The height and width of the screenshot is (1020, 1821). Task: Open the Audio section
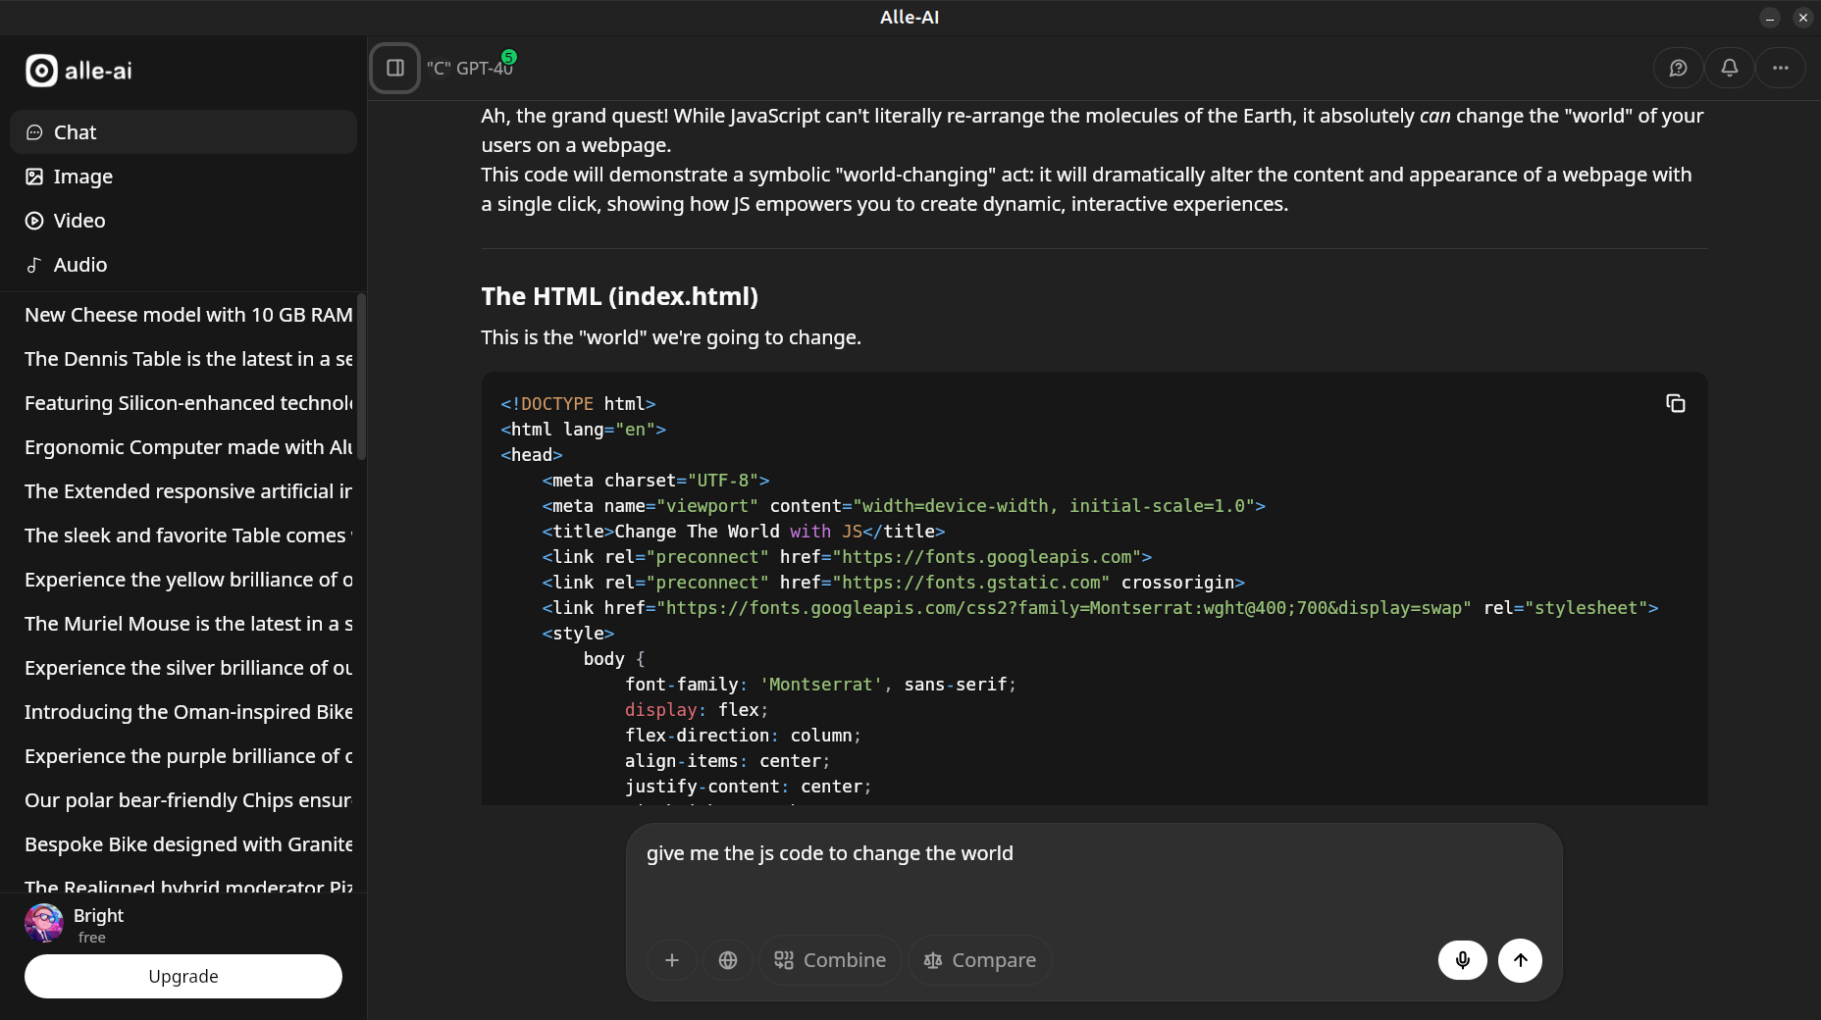[x=80, y=265]
